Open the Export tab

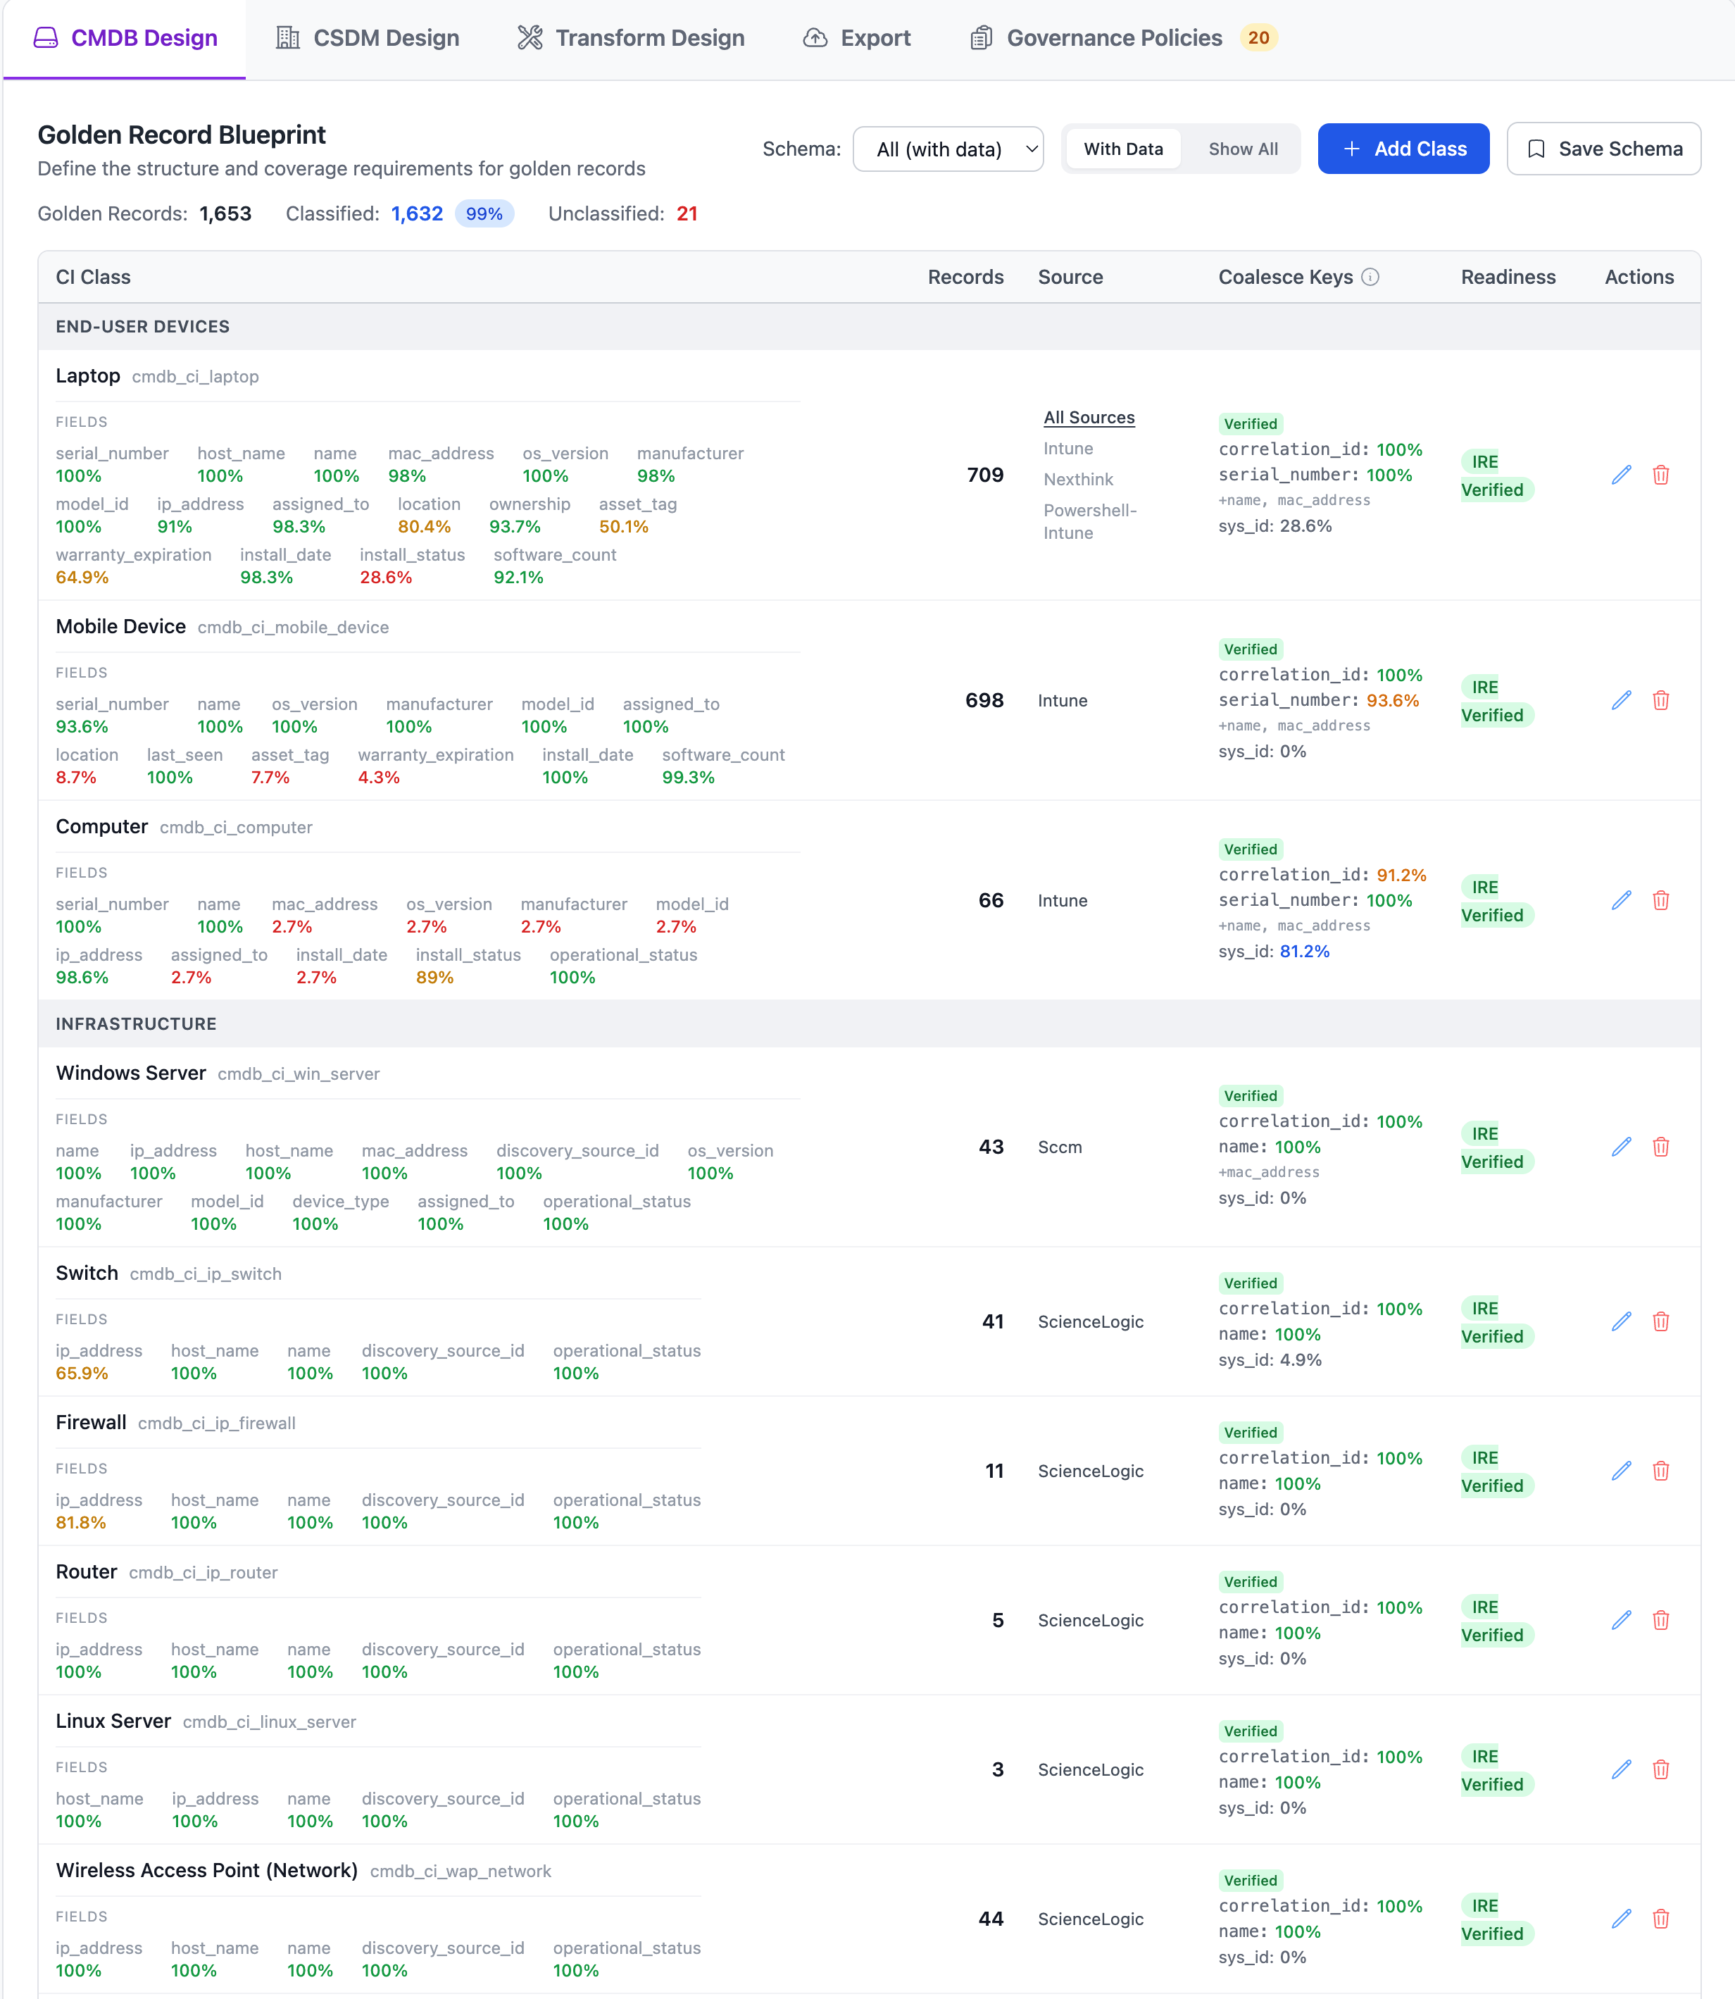coord(857,38)
